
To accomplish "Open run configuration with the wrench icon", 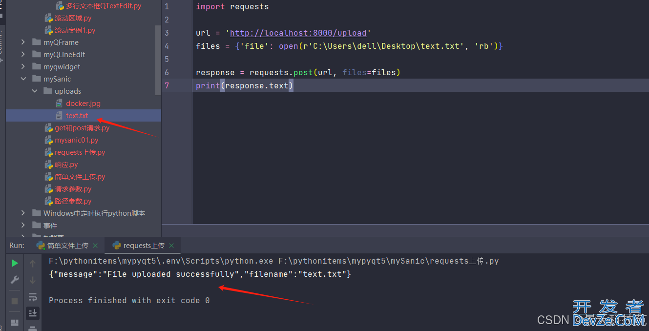I will point(15,280).
